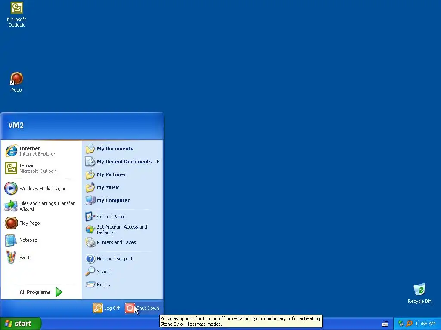Open the Control Panel icon

90,217
